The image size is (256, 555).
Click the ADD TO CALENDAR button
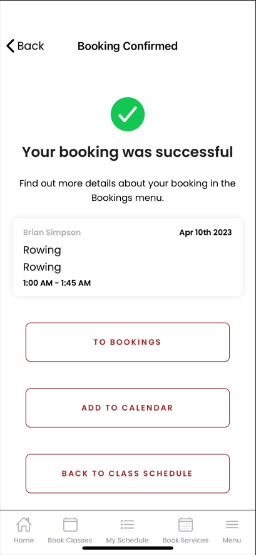coord(128,407)
